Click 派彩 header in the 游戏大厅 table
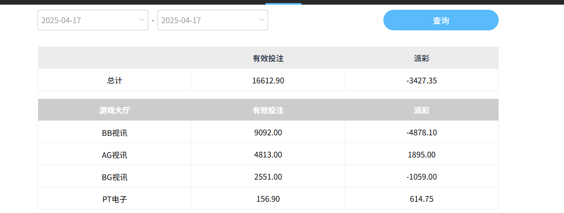Screen dimensions: 564x213 point(421,111)
